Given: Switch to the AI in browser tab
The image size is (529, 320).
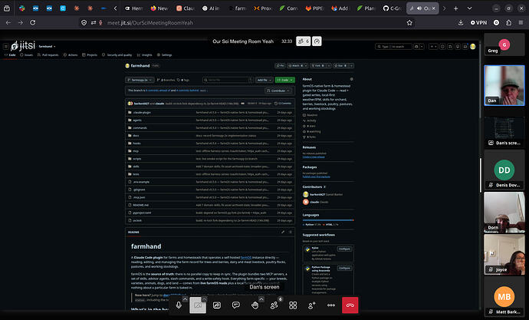Looking at the screenshot, I should 211,8.
